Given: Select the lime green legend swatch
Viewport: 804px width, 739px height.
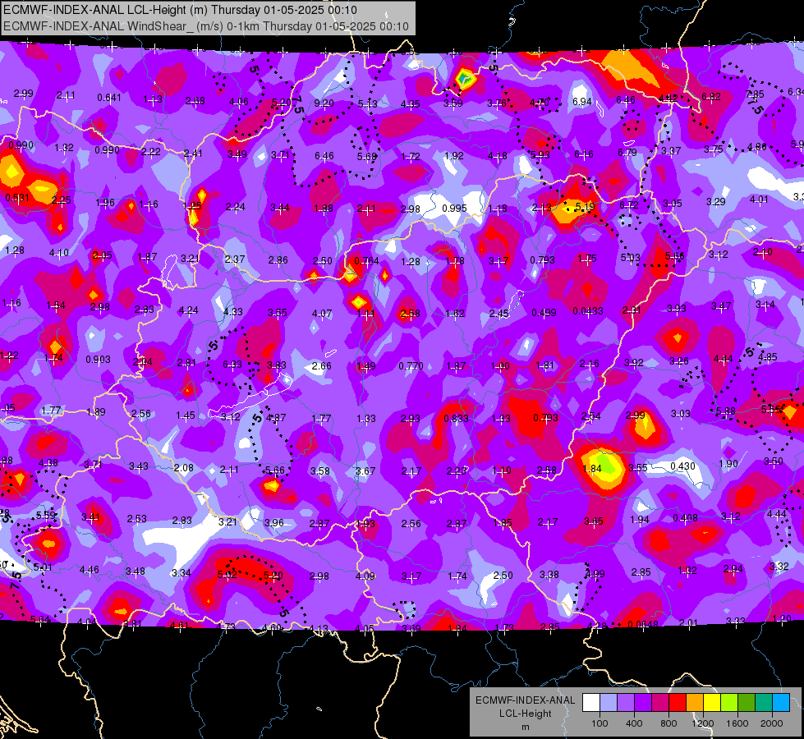Looking at the screenshot, I should 729,703.
